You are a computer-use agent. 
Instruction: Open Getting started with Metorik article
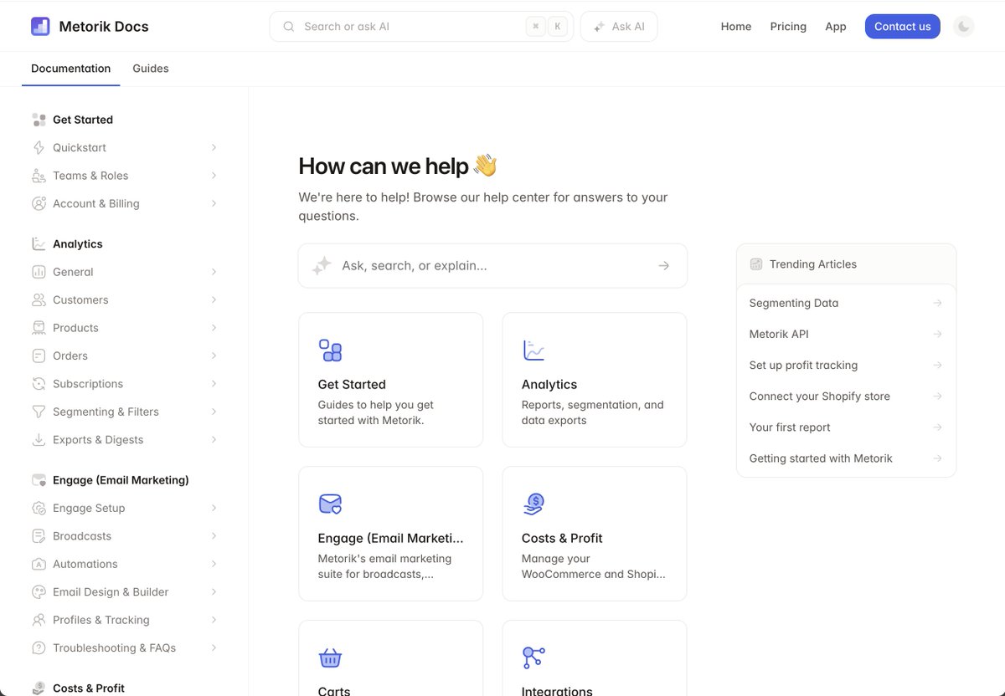point(846,458)
